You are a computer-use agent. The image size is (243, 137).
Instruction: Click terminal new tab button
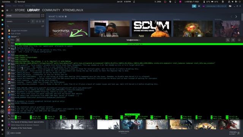[x=18, y=40]
